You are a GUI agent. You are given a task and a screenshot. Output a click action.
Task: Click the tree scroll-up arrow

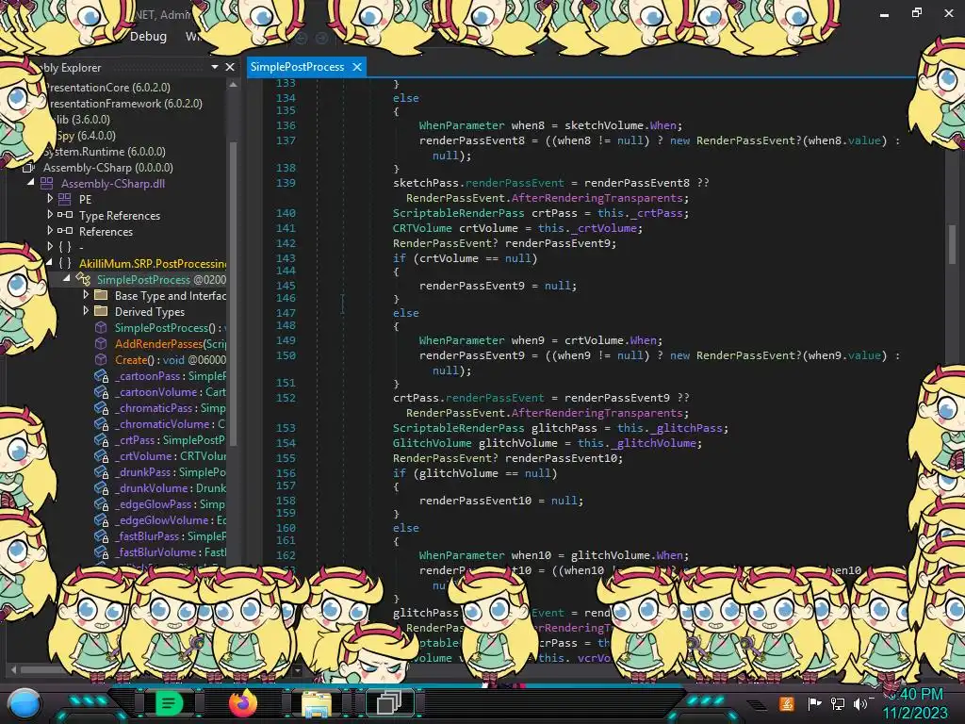[234, 85]
